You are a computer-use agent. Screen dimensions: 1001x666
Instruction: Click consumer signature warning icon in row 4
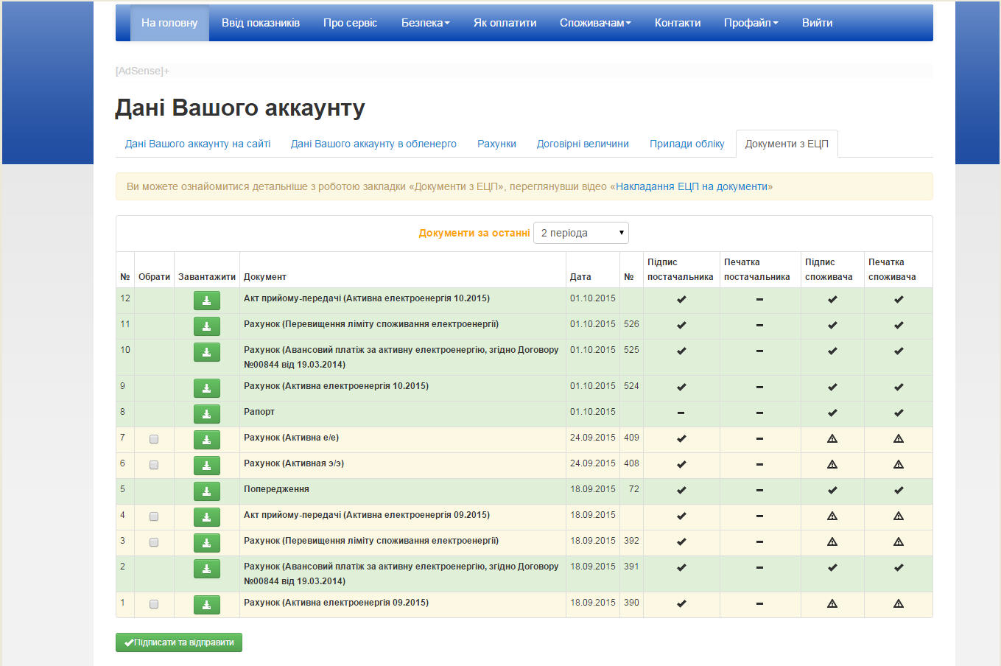[x=832, y=516]
